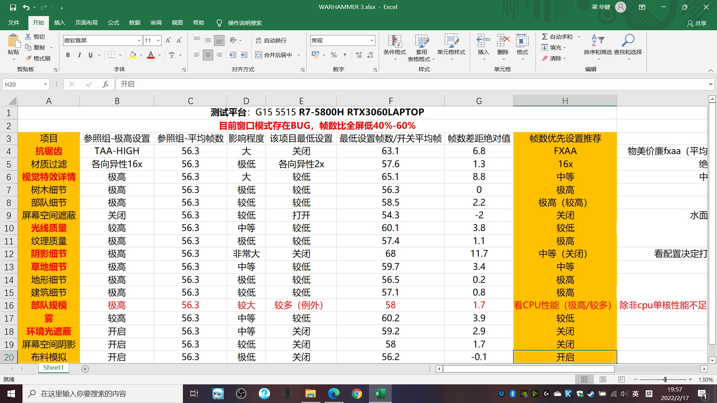This screenshot has width=717, height=403.
Task: Decrease font size with small A icon
Action: pyautogui.click(x=179, y=40)
